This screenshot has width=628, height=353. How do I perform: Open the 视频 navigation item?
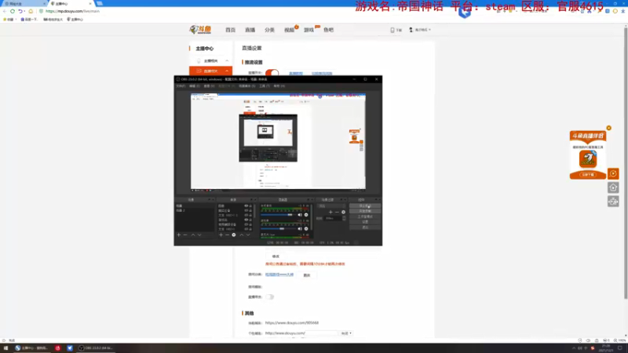point(289,30)
